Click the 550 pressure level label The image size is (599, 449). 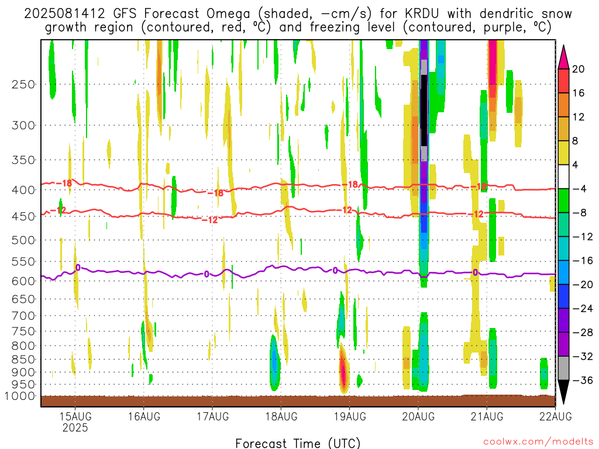point(23,261)
